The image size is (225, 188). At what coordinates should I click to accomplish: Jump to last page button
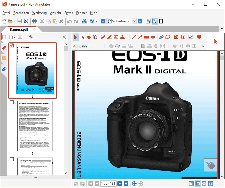coord(126,184)
